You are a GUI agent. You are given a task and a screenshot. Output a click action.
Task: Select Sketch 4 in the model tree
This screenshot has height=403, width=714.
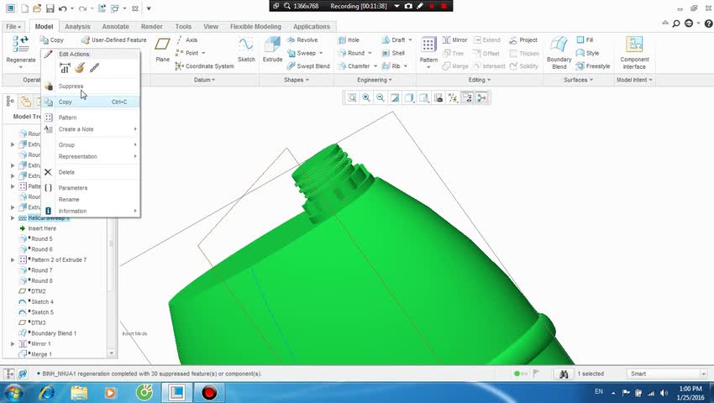point(42,302)
